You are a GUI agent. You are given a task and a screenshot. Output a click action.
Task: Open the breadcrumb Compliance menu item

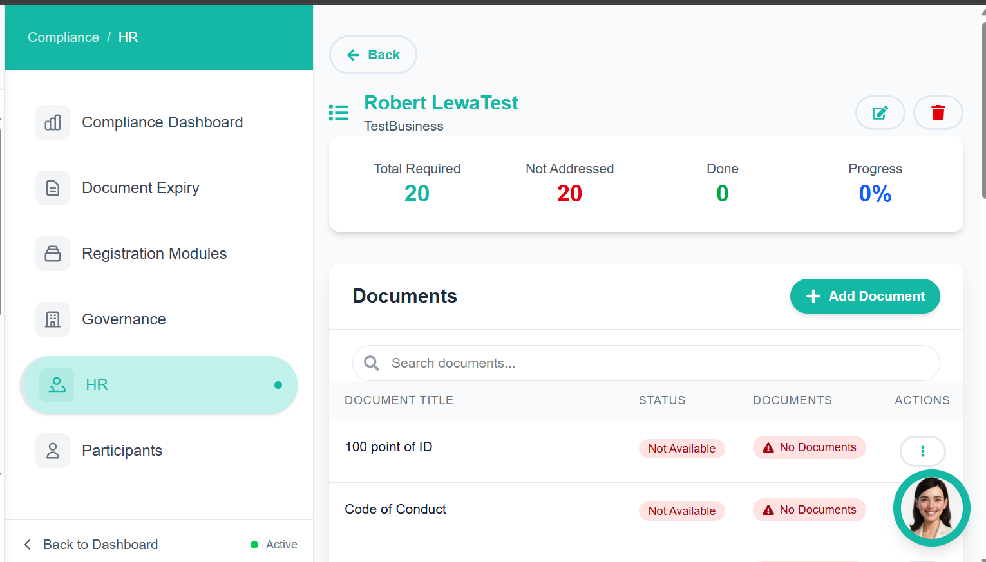tap(63, 37)
